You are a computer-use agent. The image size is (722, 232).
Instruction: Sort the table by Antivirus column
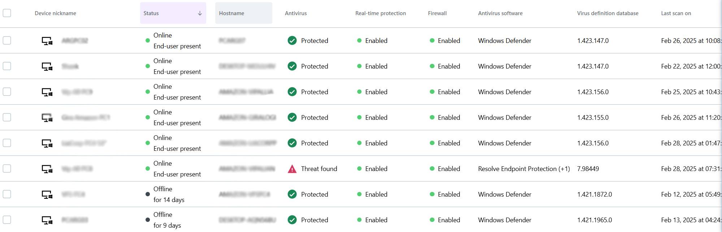(296, 13)
